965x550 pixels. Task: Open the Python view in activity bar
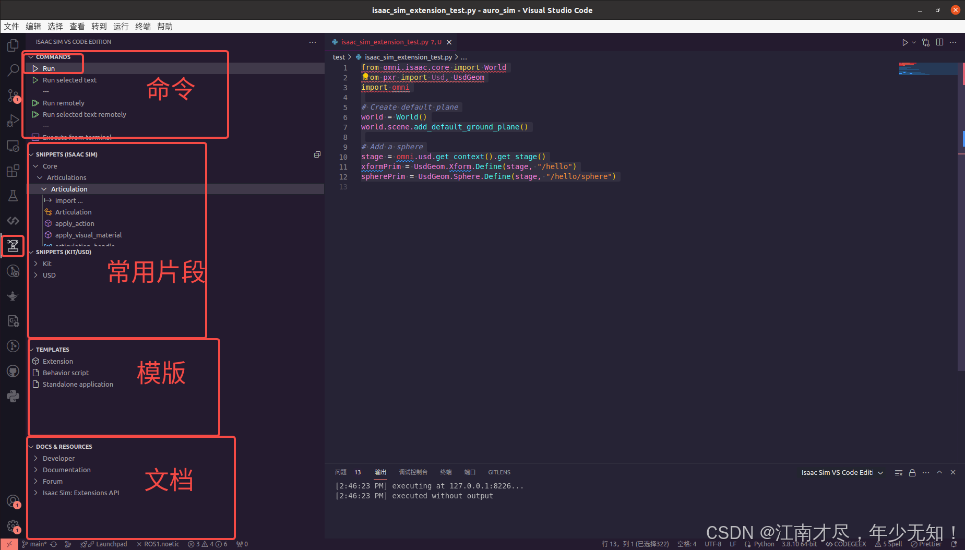coord(13,396)
